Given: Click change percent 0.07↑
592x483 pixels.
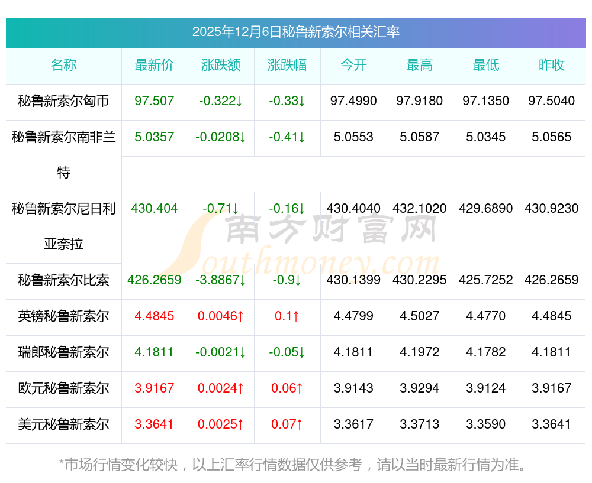Looking at the screenshot, I should click(x=287, y=424).
